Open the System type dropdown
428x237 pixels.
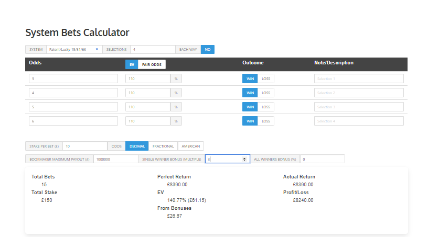pyautogui.click(x=73, y=49)
